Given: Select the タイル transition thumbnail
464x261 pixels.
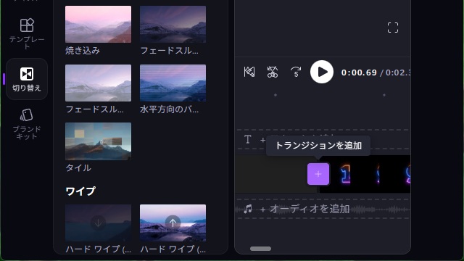Looking at the screenshot, I should click(99, 141).
